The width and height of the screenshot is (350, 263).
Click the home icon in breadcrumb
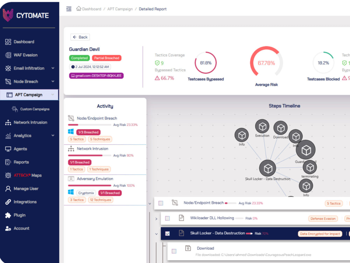click(78, 8)
